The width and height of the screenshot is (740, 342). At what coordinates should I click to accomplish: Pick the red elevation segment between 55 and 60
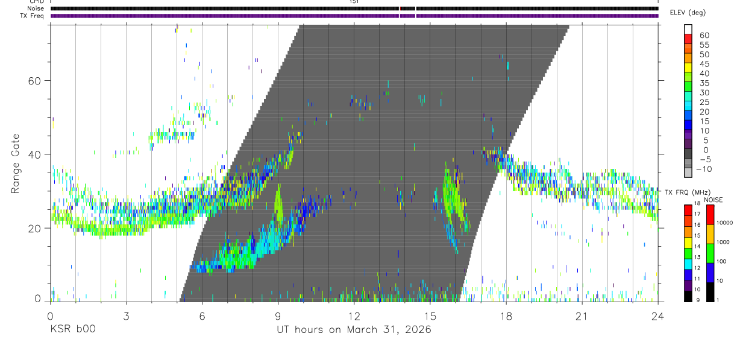(688, 39)
